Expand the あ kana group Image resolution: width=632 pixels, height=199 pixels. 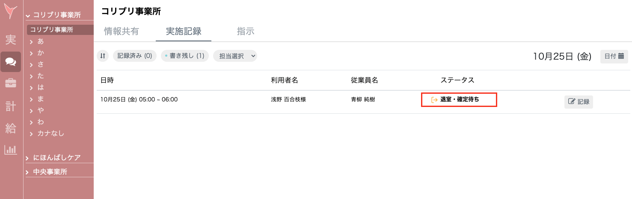tap(41, 42)
